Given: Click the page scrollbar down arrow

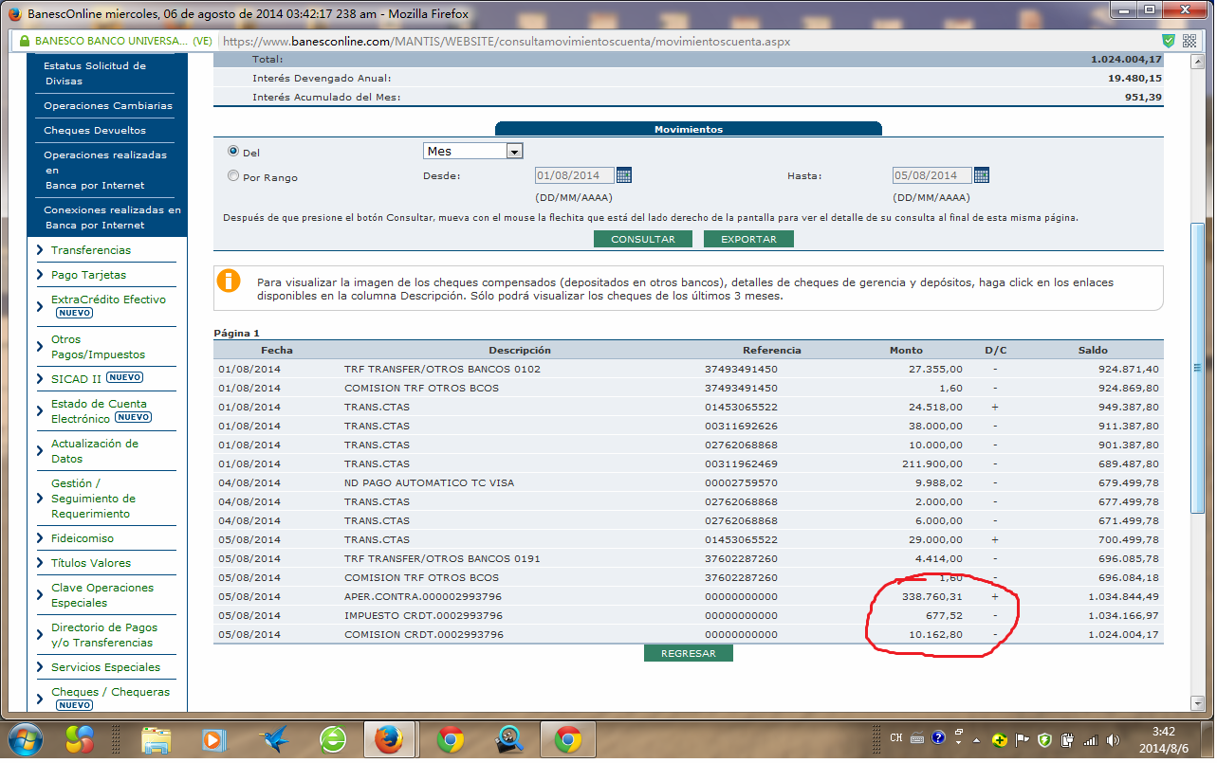Looking at the screenshot, I should click(x=1197, y=704).
